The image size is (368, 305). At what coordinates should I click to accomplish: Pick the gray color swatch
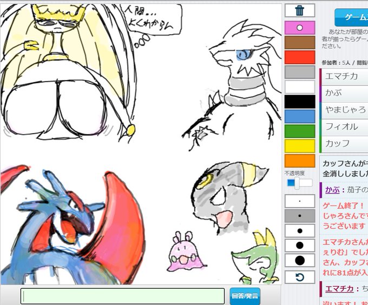[x=300, y=72]
